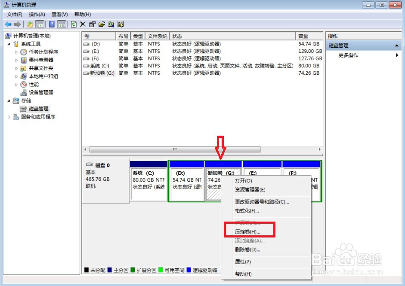Image resolution: width=405 pixels, height=286 pixels.
Task: Click the Refresh toolbar icon
Action: click(74, 24)
